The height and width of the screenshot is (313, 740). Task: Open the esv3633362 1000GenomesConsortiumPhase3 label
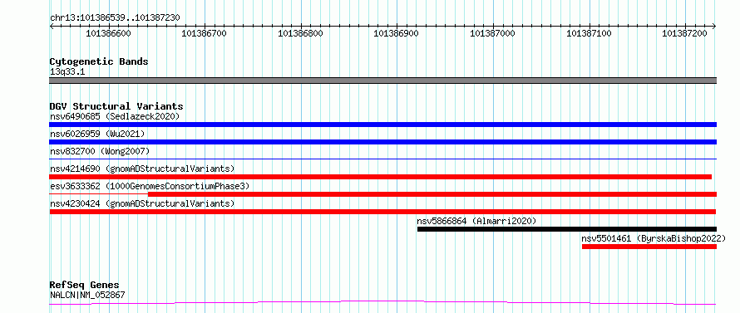pos(150,186)
